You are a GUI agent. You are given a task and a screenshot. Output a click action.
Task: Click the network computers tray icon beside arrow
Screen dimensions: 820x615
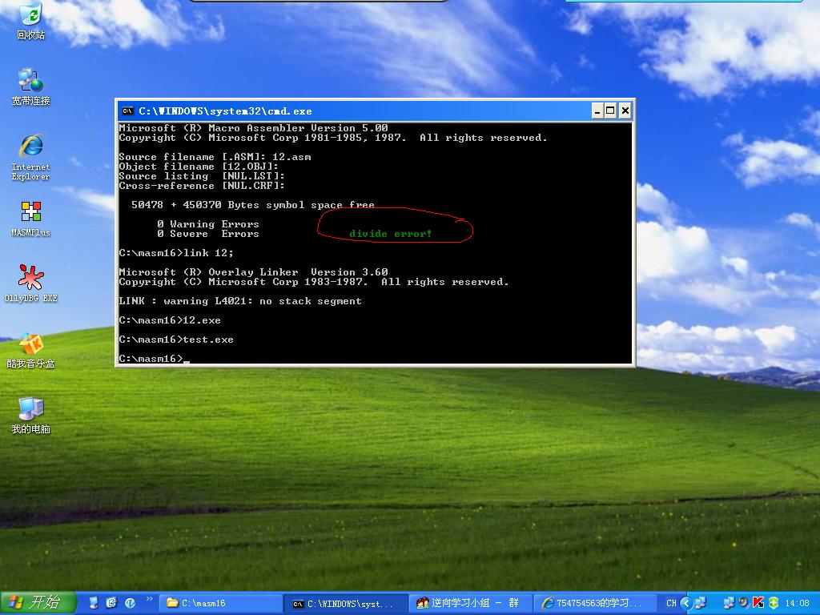(700, 603)
